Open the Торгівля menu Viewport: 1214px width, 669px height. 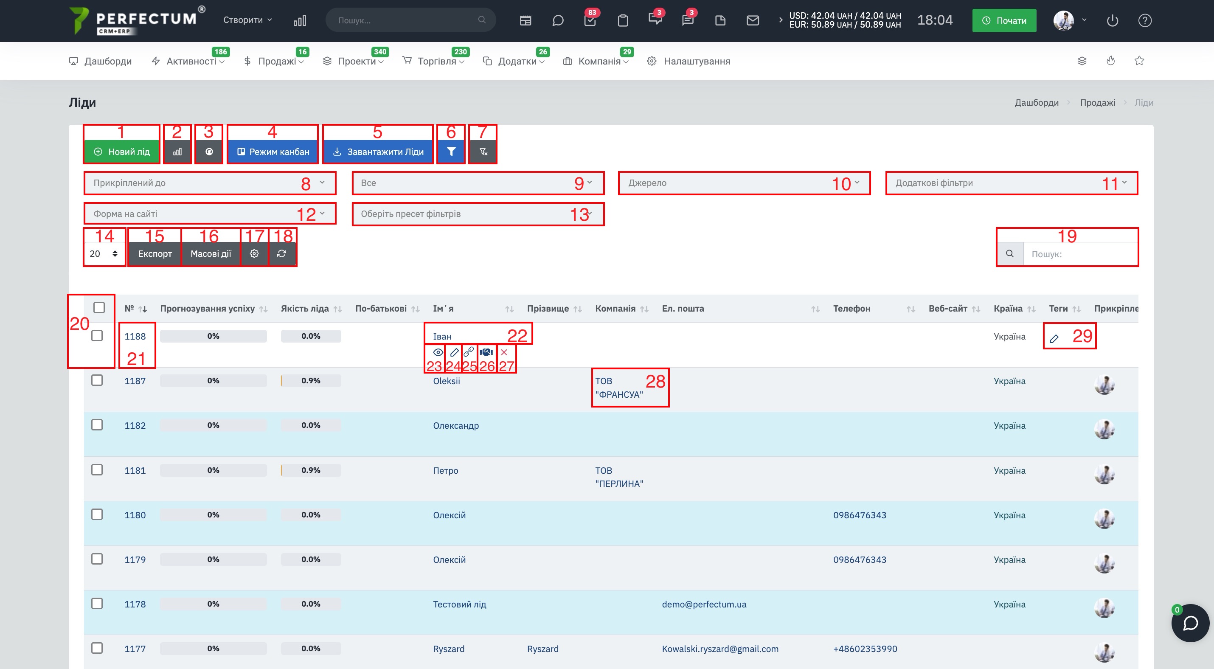pyautogui.click(x=433, y=61)
